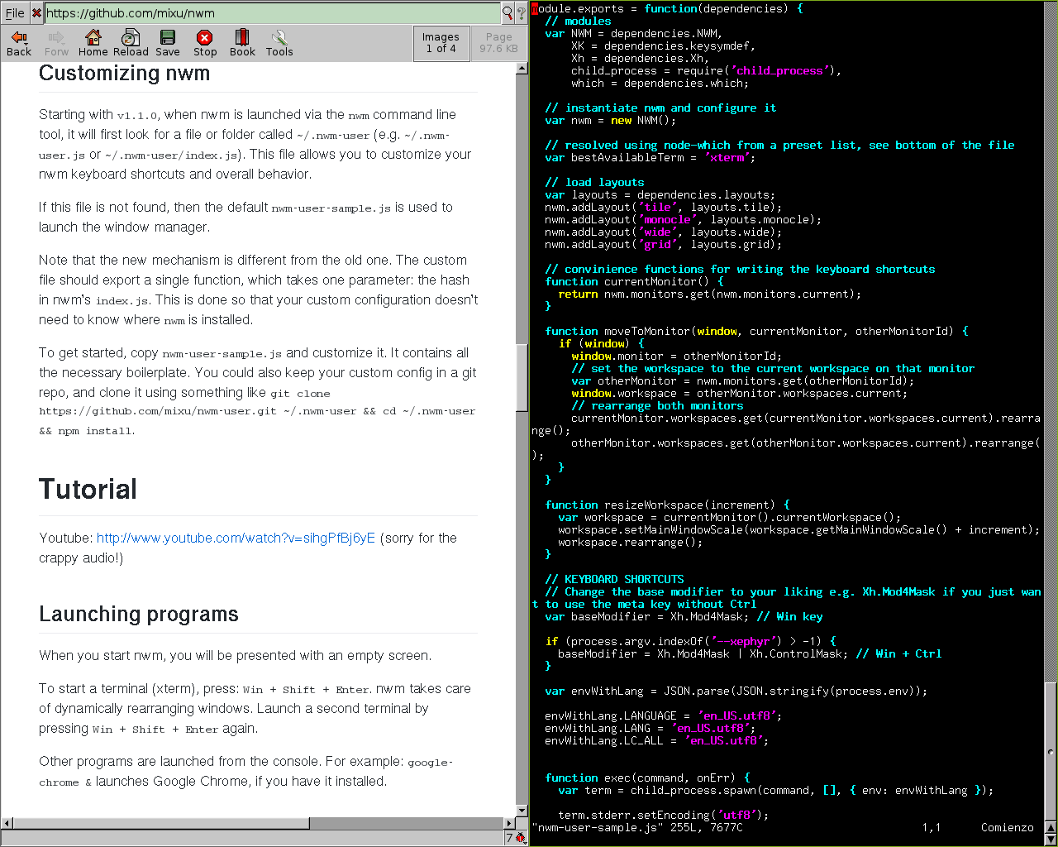The width and height of the screenshot is (1058, 847).
Task: Click the '// modules' comment in vim
Action: 578,22
